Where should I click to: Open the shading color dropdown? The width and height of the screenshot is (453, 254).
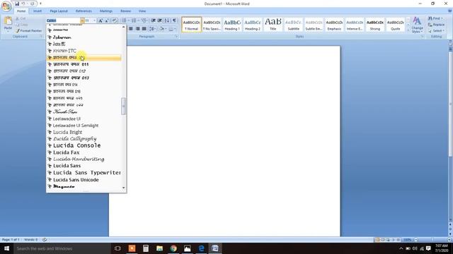[166, 28]
